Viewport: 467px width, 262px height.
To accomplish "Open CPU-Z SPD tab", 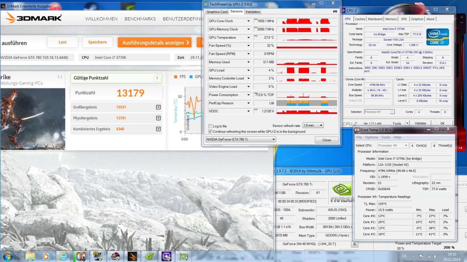I will point(404,19).
